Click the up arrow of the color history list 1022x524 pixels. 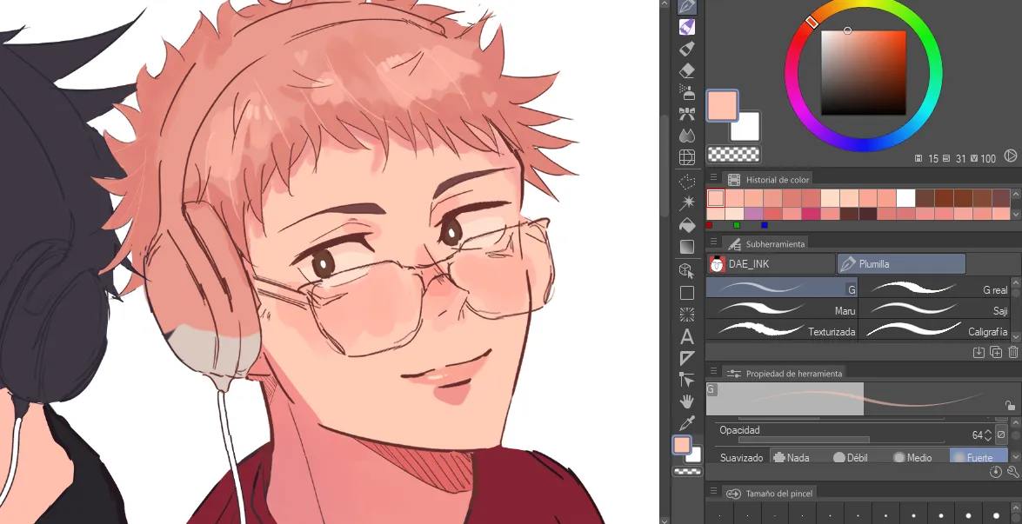click(1016, 196)
